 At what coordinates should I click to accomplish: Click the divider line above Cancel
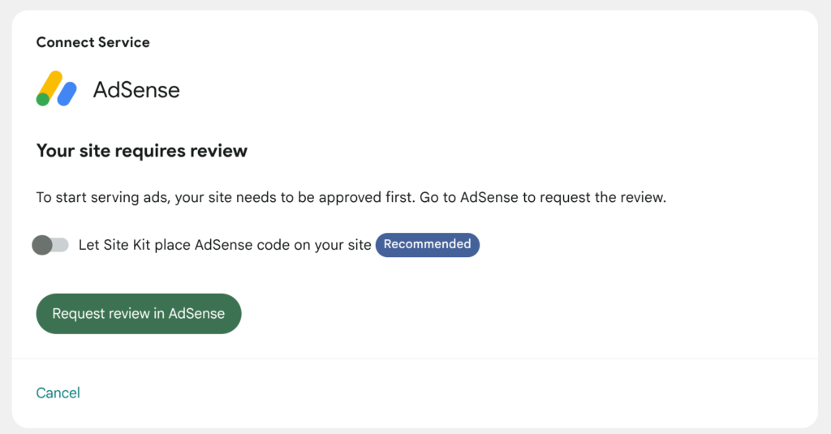415,358
